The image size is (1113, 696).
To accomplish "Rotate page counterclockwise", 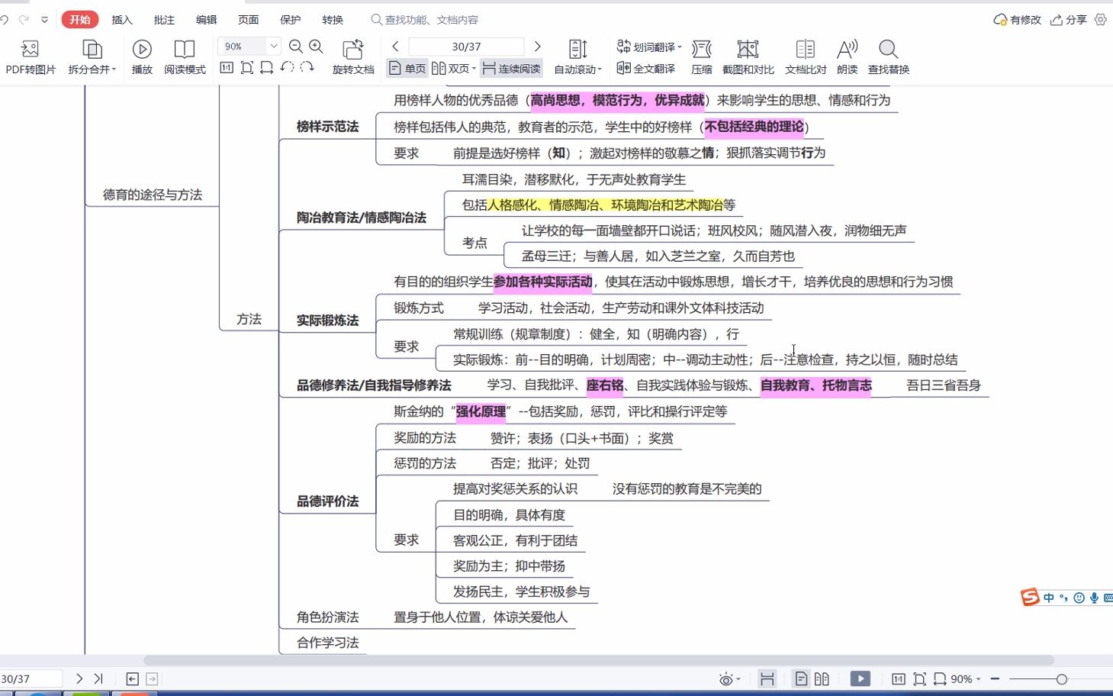I will tap(287, 67).
